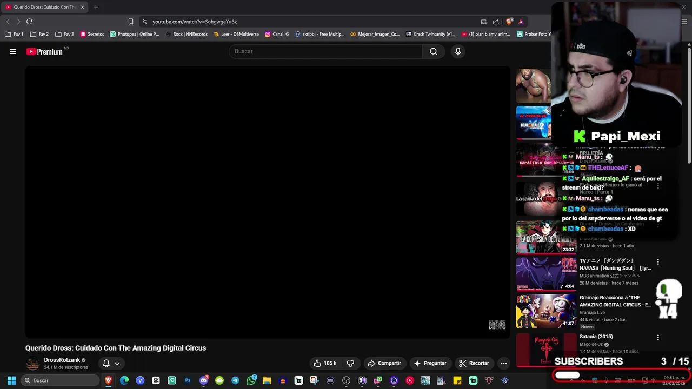Dislike the video thumbs-down button
Screen dimensions: 692x389
pos(350,363)
